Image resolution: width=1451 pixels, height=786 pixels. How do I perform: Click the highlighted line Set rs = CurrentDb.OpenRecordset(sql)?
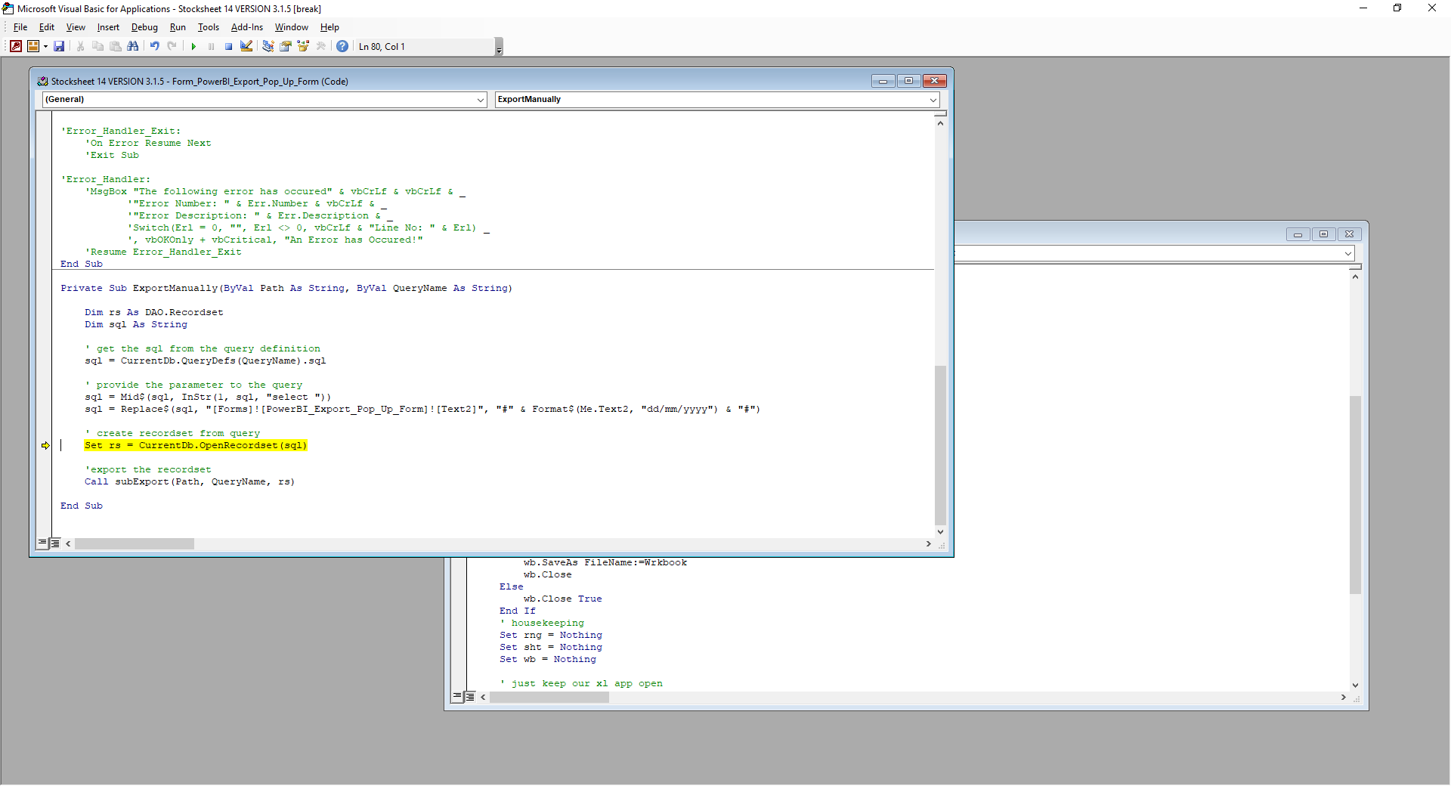pyautogui.click(x=196, y=445)
